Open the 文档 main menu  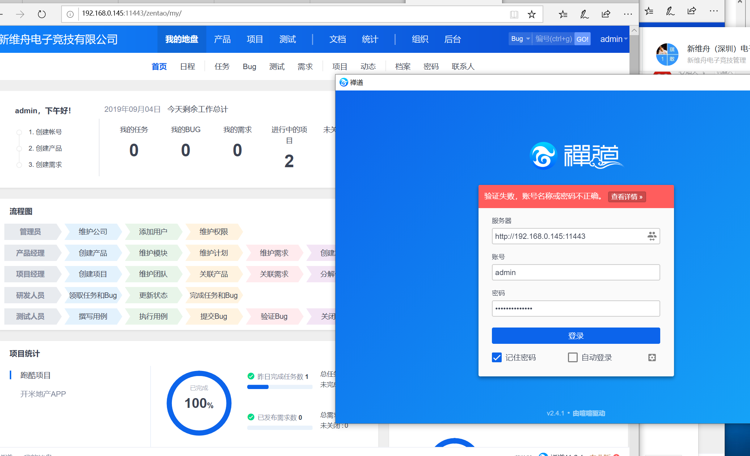tap(338, 39)
